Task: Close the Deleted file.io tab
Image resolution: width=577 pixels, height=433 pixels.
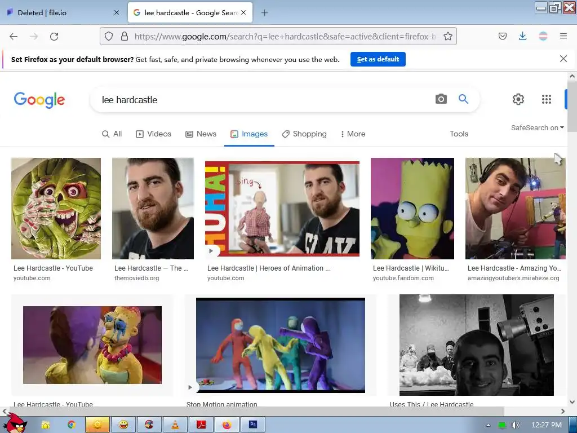Action: [x=117, y=12]
